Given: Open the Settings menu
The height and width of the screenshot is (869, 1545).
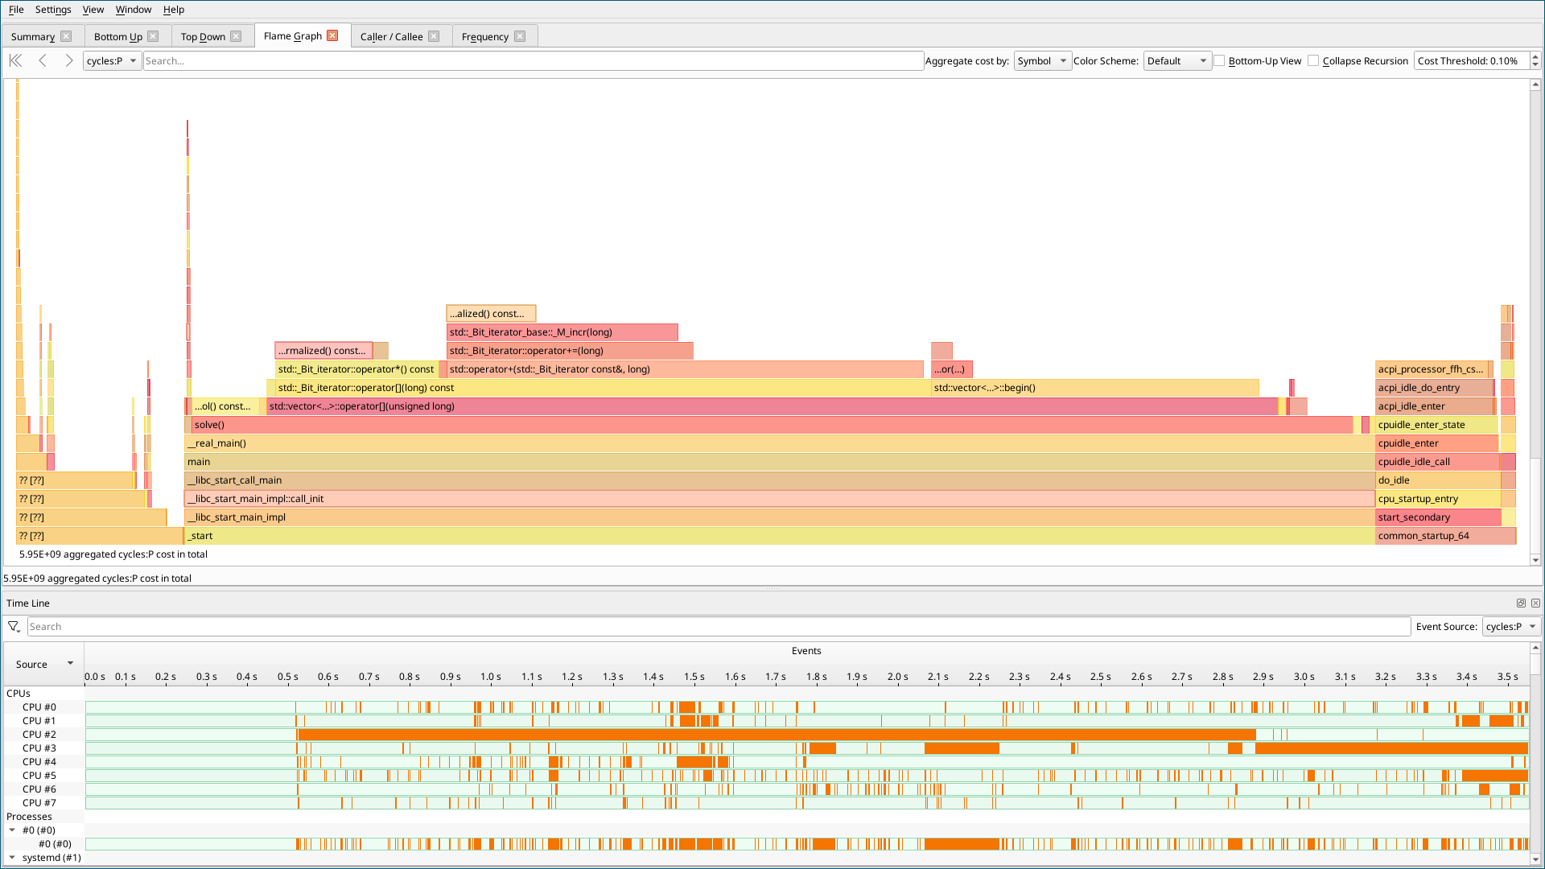Looking at the screenshot, I should [53, 10].
